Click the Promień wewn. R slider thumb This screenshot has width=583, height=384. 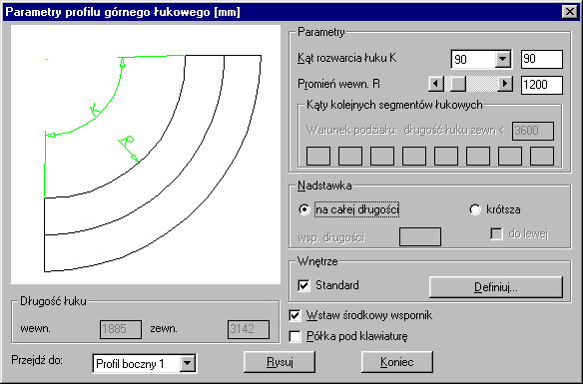point(458,84)
